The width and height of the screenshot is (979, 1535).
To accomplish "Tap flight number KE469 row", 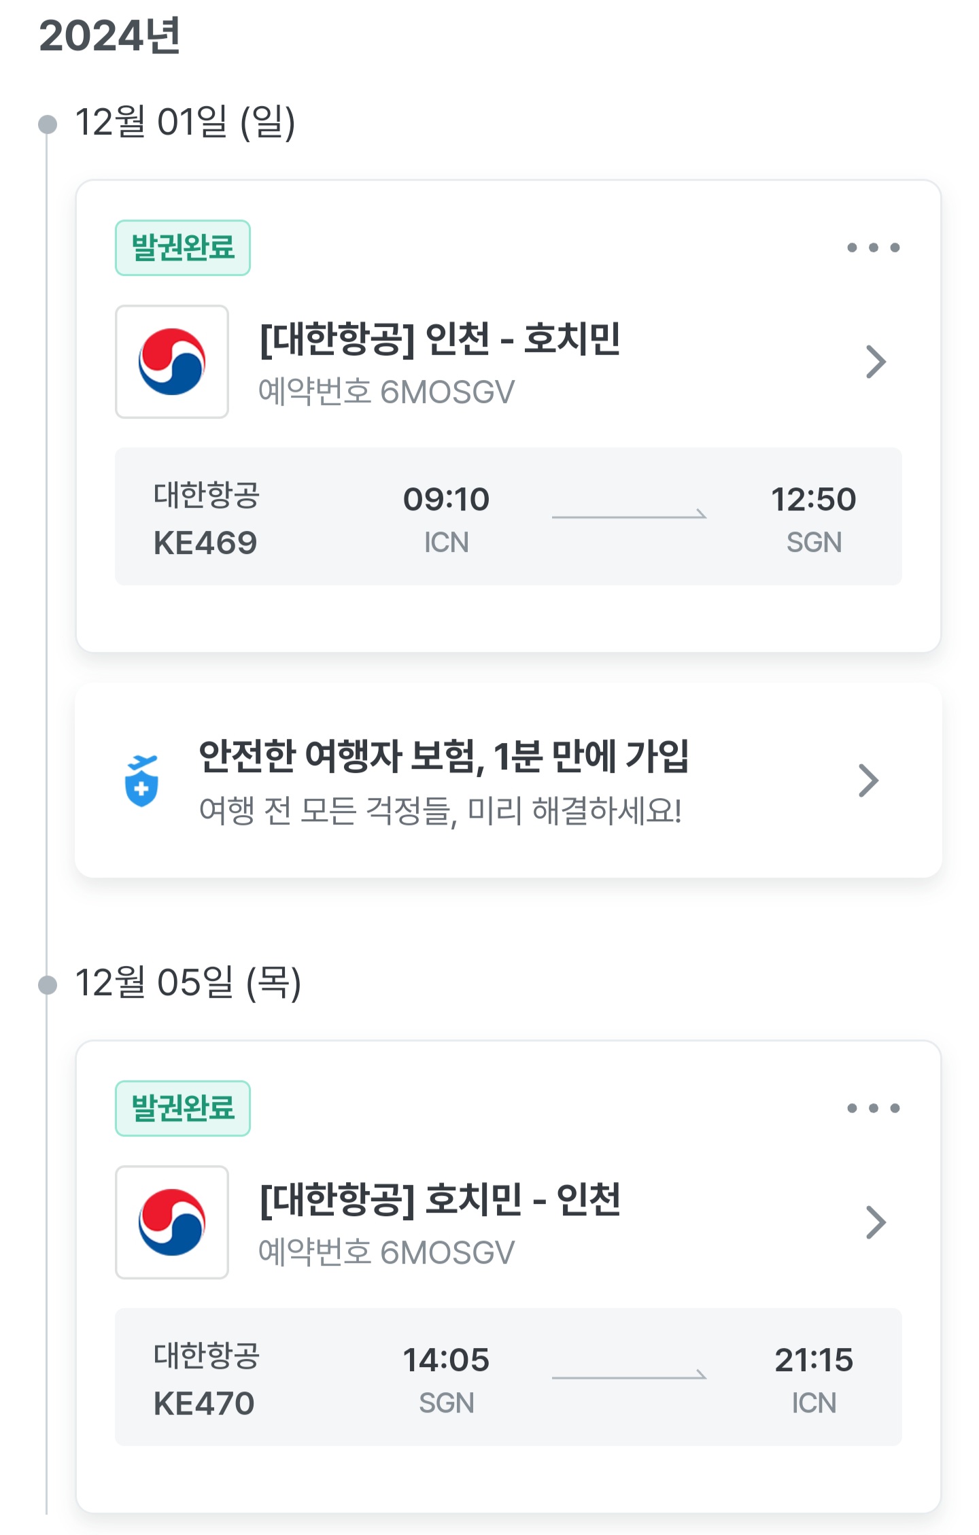I will (205, 543).
